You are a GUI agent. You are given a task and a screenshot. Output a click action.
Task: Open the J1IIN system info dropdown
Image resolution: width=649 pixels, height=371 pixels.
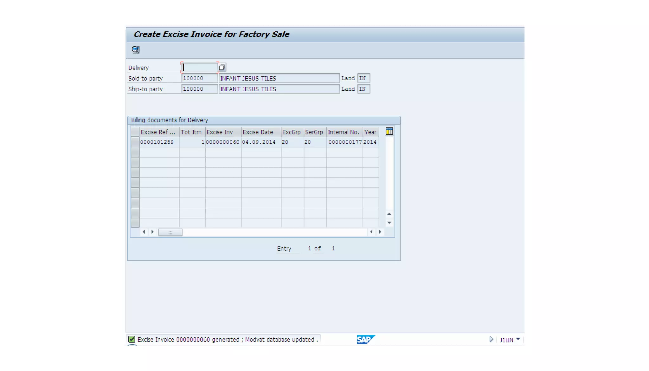(x=518, y=339)
